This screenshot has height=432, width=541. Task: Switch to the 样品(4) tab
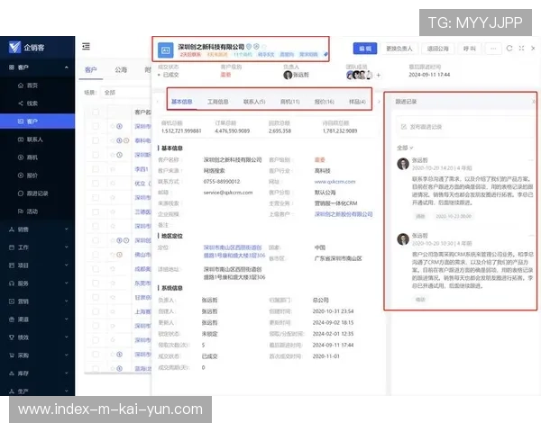[357, 102]
